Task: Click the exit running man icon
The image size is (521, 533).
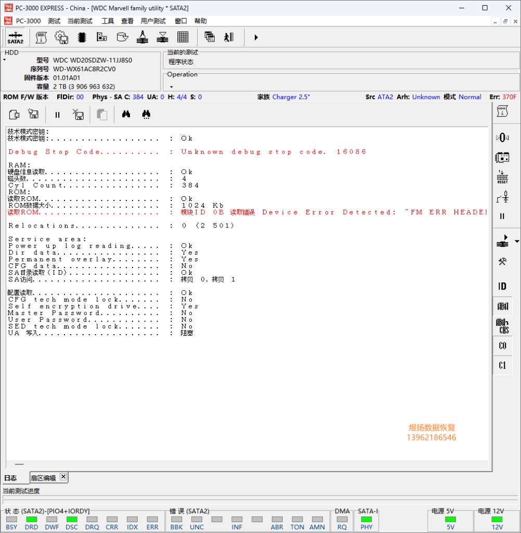Action: [x=229, y=37]
